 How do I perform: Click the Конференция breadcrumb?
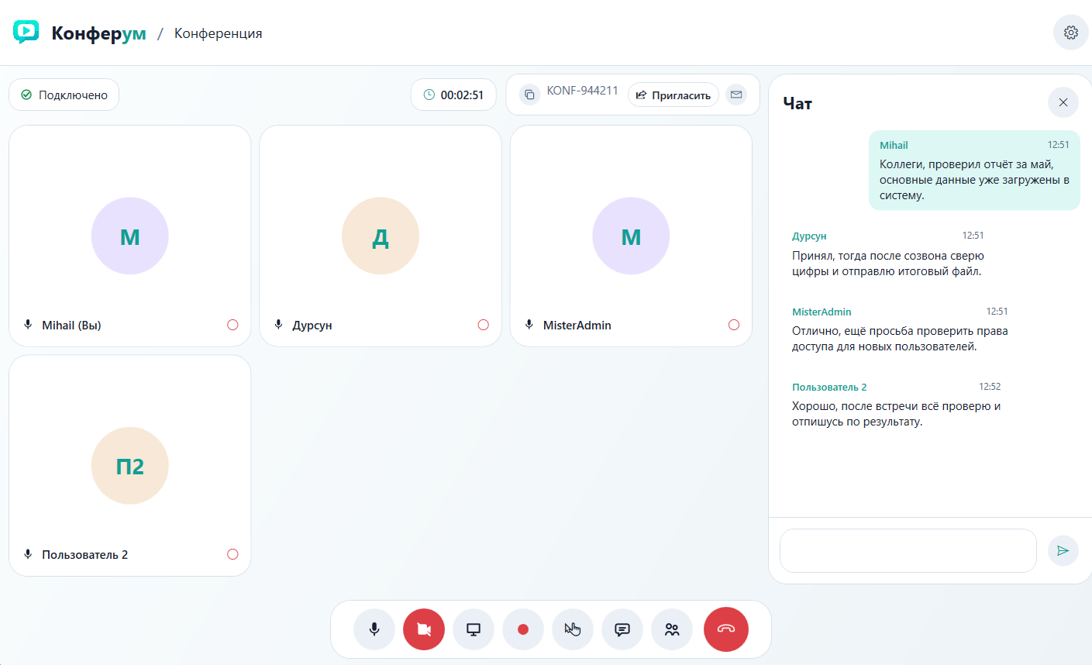(x=218, y=33)
